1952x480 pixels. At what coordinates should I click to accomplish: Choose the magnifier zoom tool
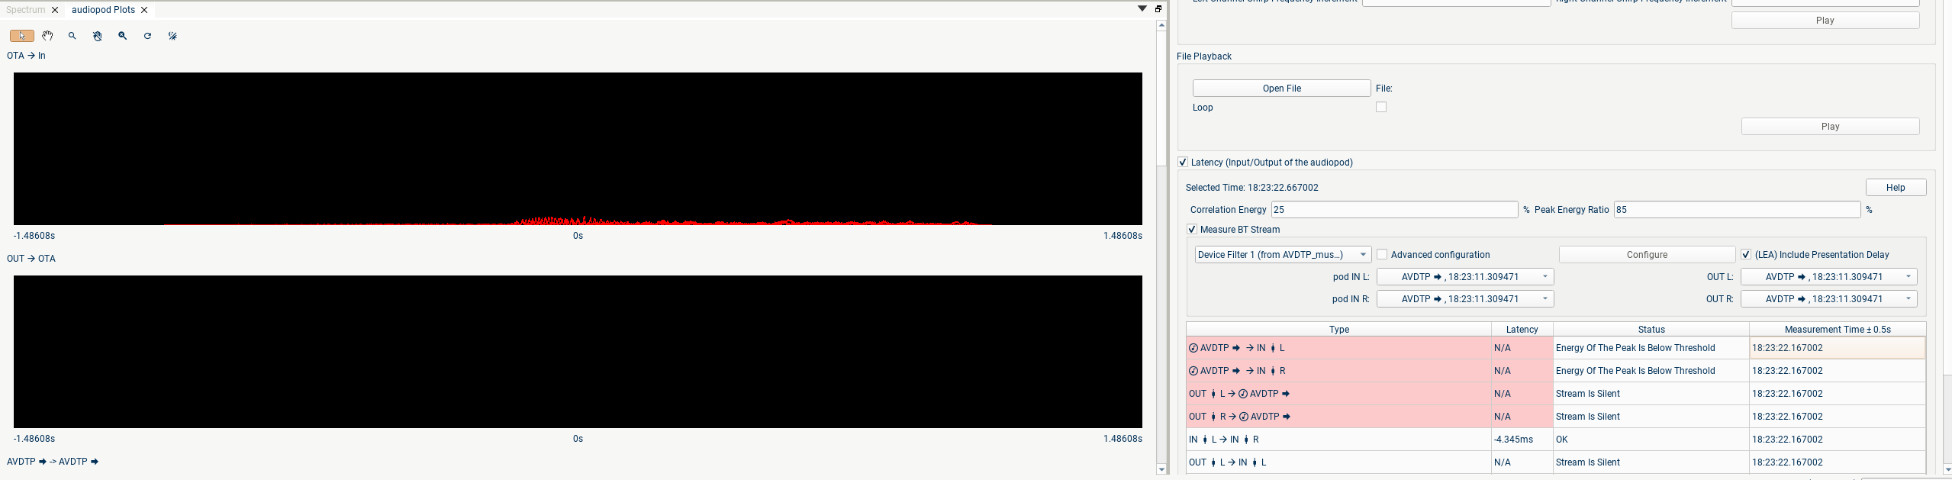coord(72,36)
